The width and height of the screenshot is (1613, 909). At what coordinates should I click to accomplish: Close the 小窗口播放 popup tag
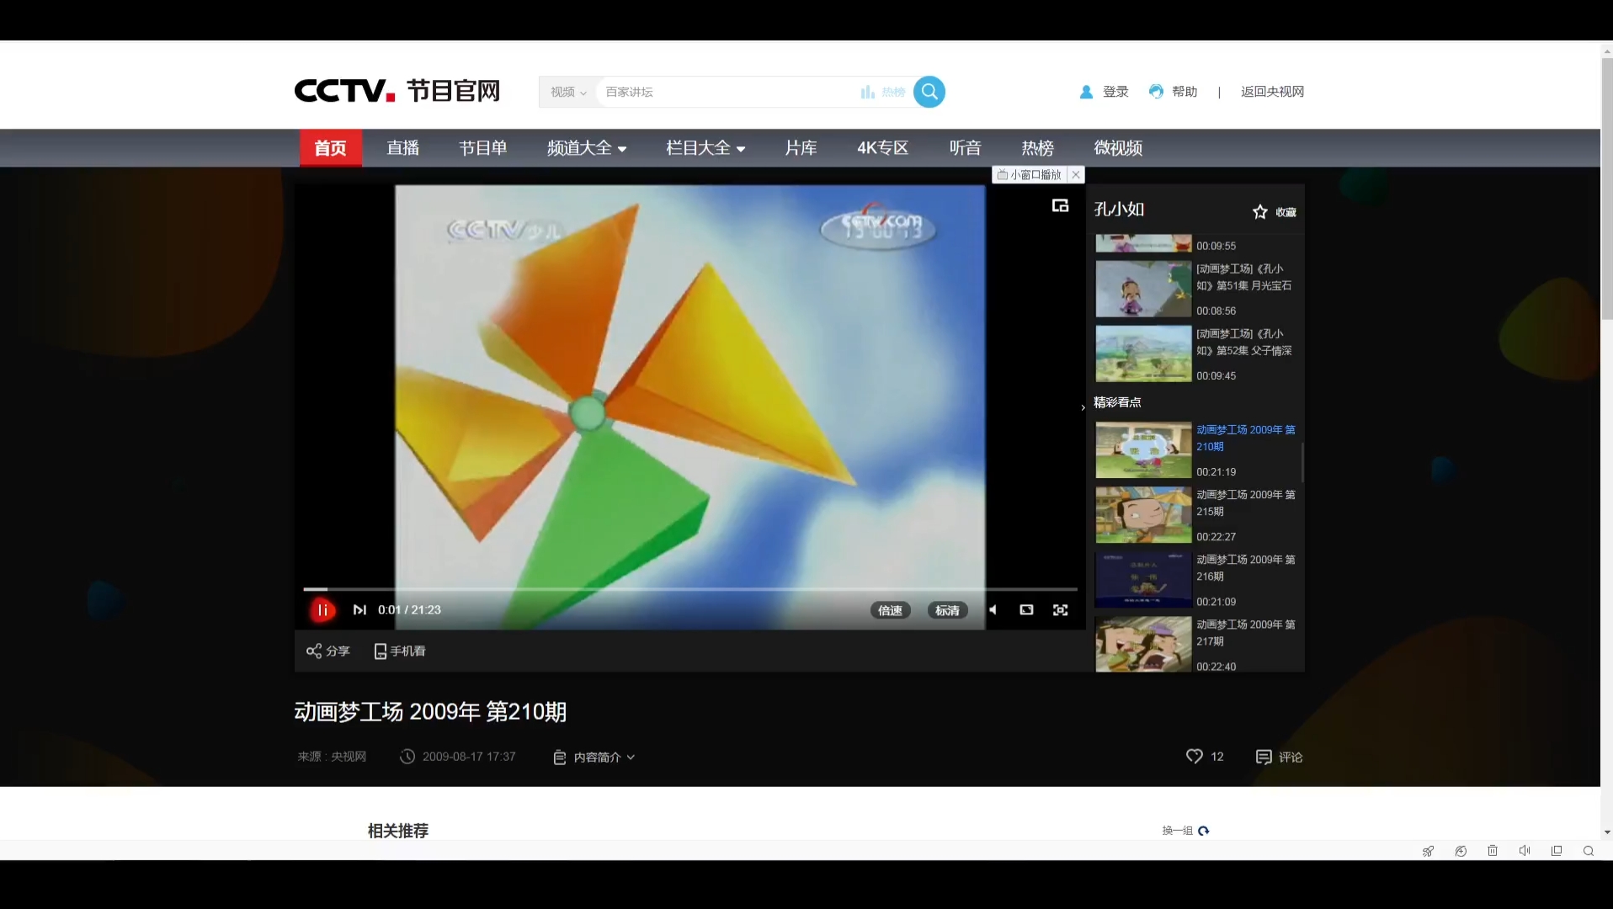click(x=1076, y=175)
